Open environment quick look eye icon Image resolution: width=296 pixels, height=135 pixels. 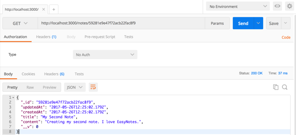pos(277,6)
